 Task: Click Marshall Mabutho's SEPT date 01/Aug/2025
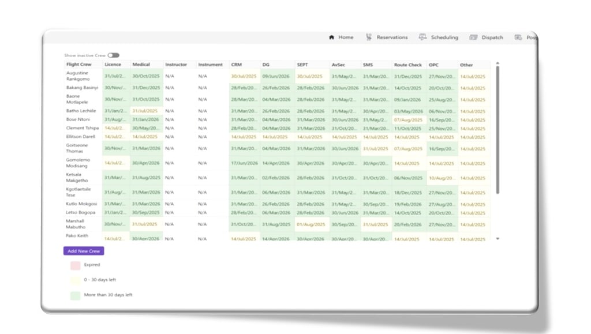click(x=311, y=224)
